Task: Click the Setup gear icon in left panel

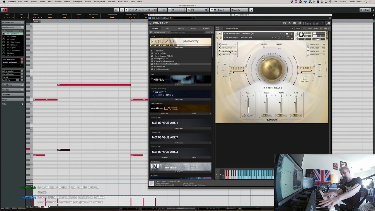Action: (x=22, y=104)
